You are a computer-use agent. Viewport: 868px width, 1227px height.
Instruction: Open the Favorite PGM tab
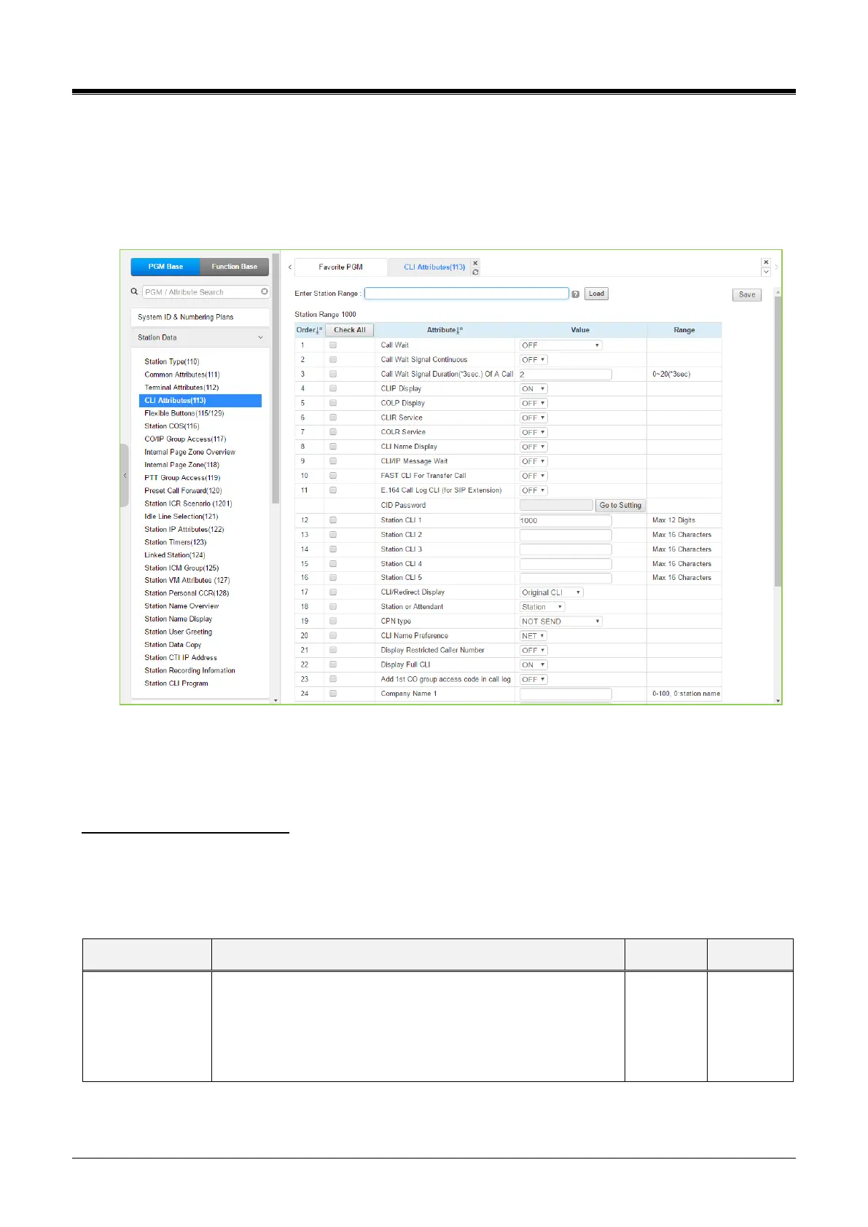340,267
